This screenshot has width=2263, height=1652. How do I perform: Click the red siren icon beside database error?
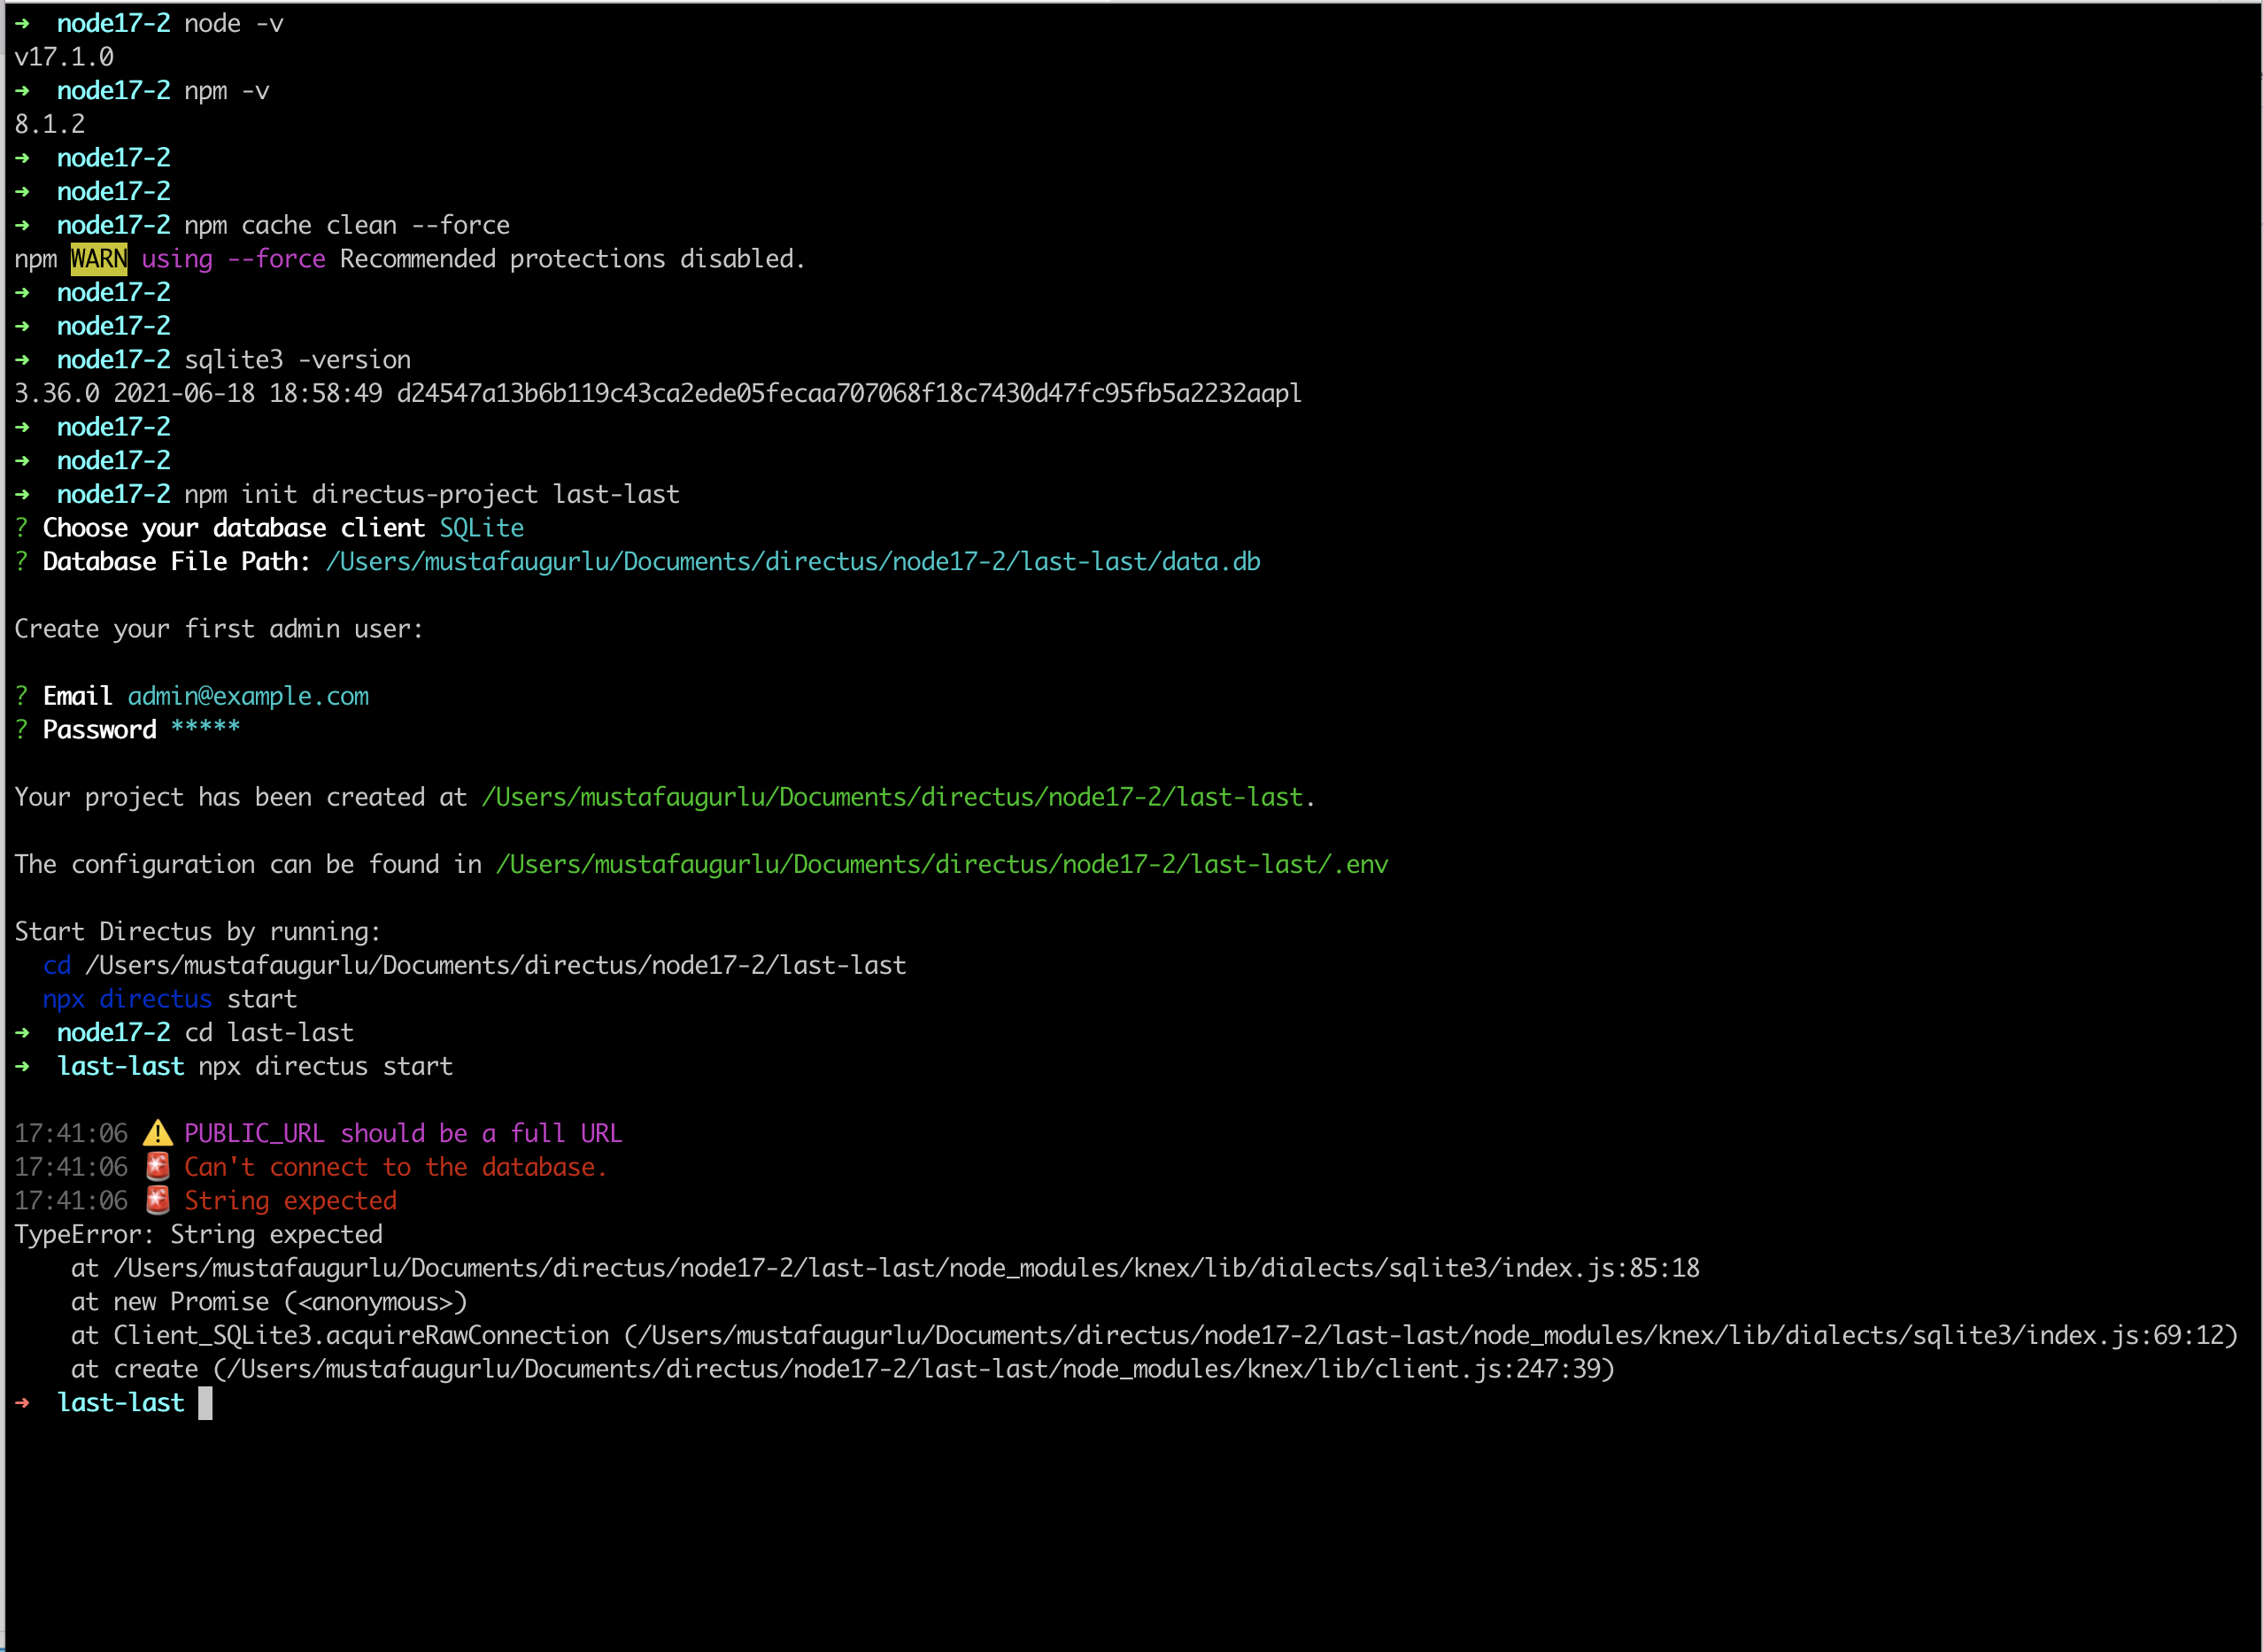tap(157, 1167)
